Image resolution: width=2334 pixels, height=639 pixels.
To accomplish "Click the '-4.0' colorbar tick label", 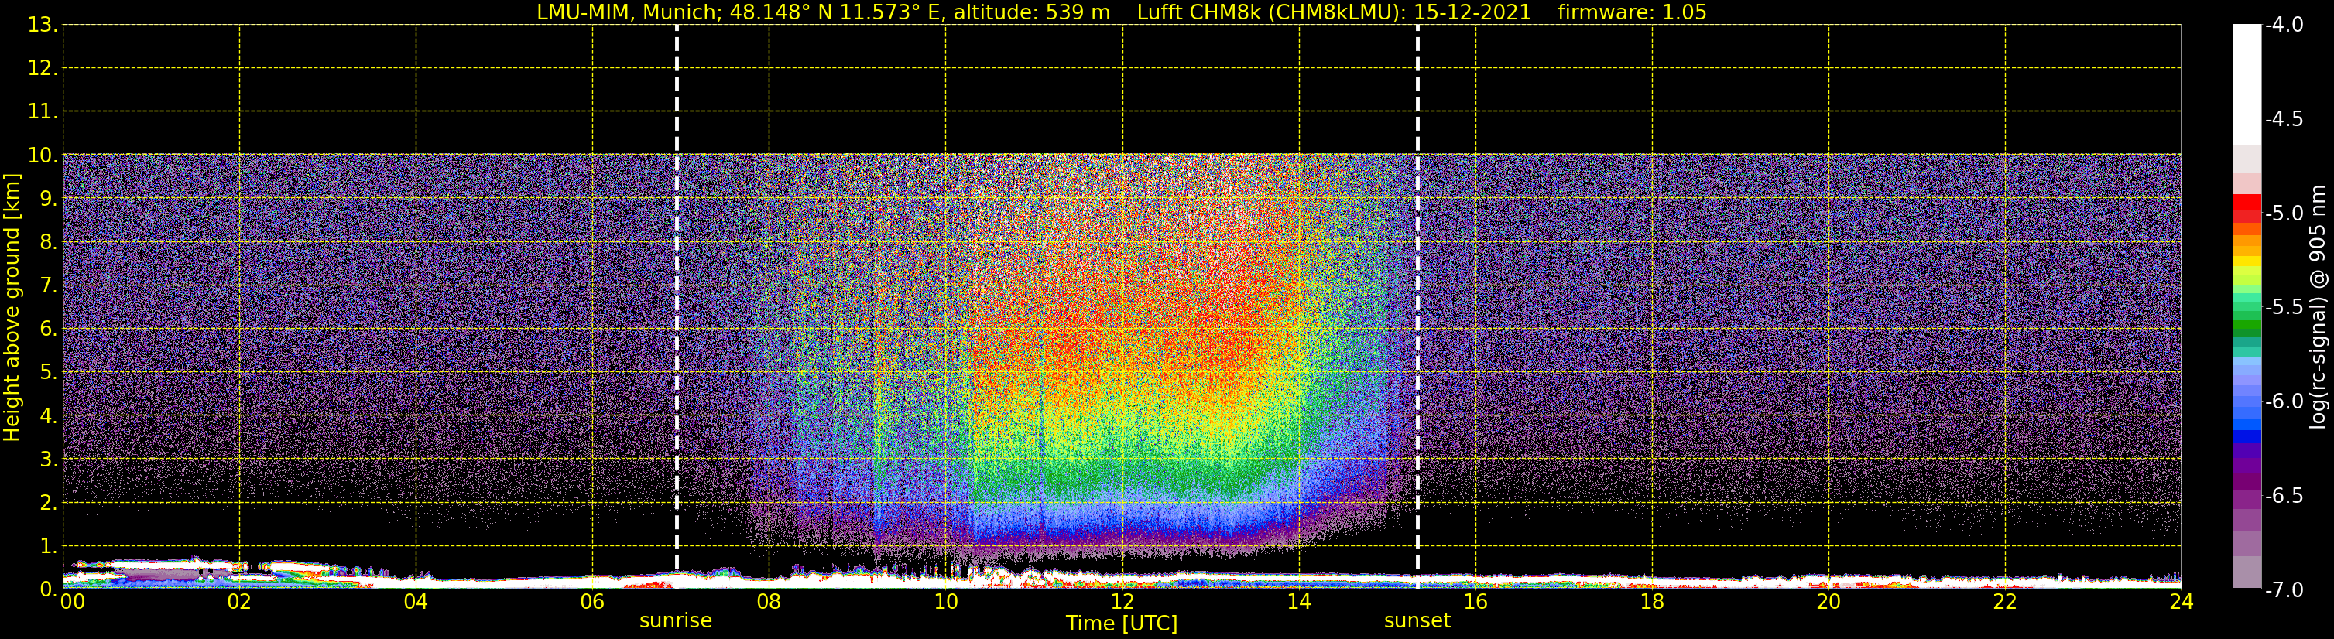I will [x=2283, y=25].
